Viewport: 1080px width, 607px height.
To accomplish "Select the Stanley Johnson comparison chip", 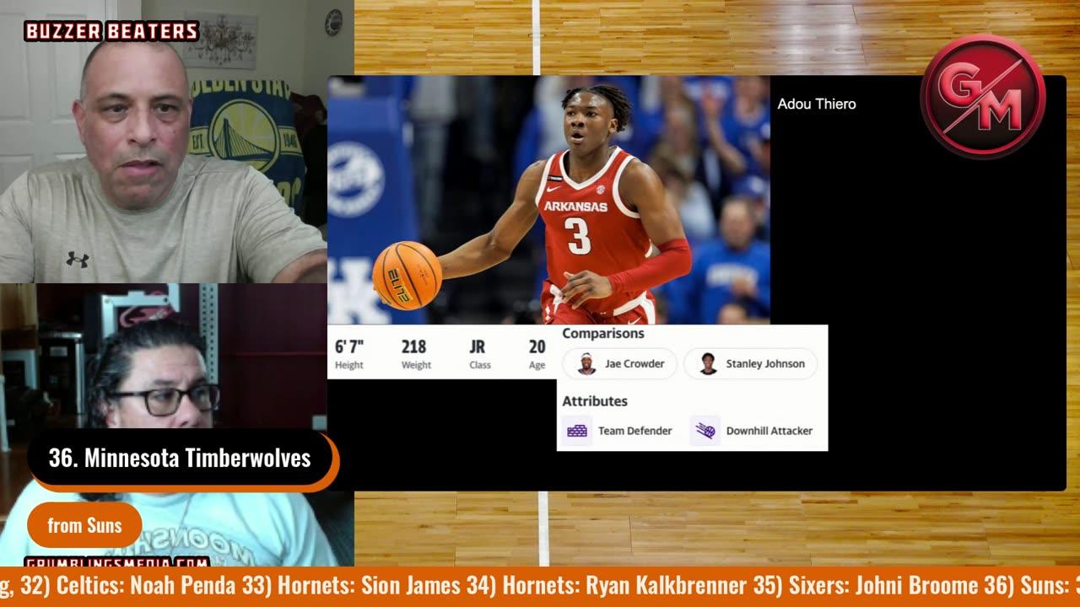I will pos(751,363).
